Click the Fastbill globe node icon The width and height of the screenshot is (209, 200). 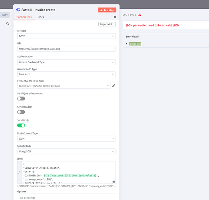pos(18,10)
